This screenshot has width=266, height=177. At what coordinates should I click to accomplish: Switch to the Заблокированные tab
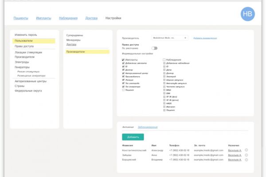148,127
